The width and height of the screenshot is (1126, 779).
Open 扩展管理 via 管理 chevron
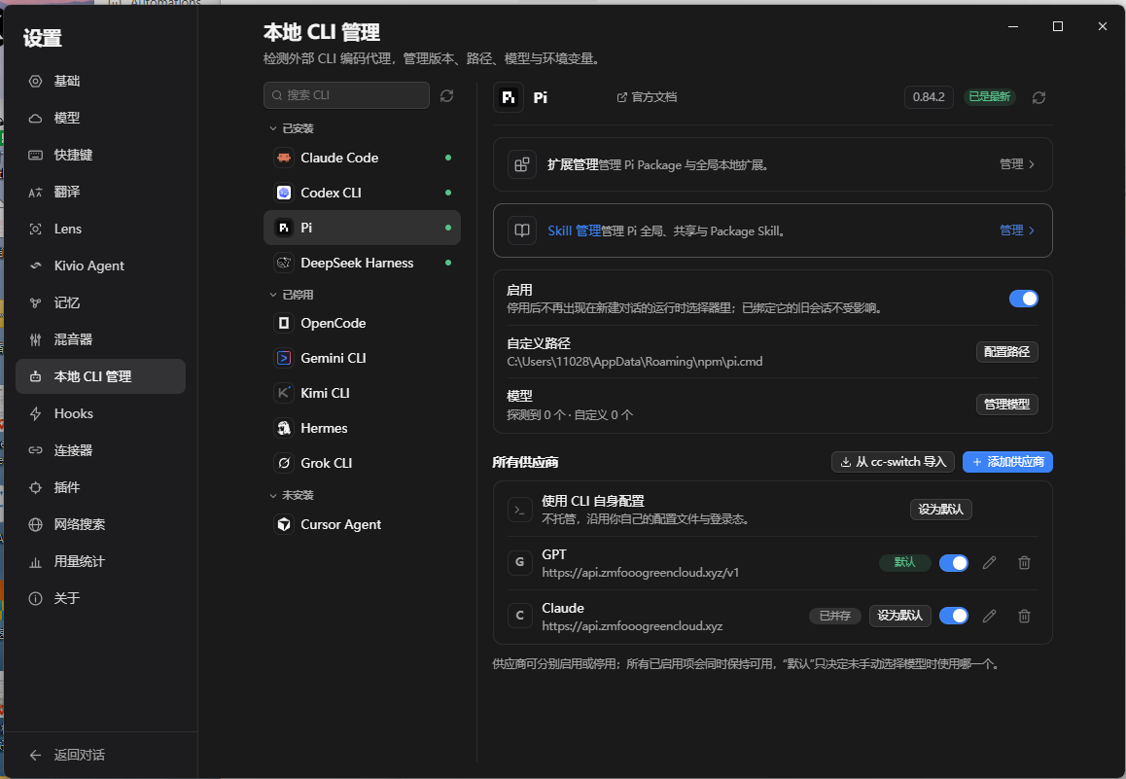pyautogui.click(x=1017, y=164)
